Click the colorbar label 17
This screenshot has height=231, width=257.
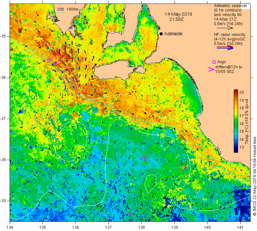coord(242,116)
